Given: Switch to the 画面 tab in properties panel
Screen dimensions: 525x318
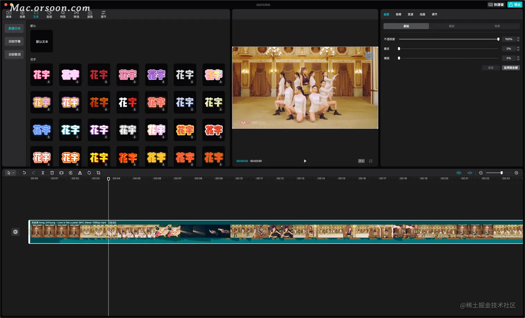Looking at the screenshot, I should point(386,14).
